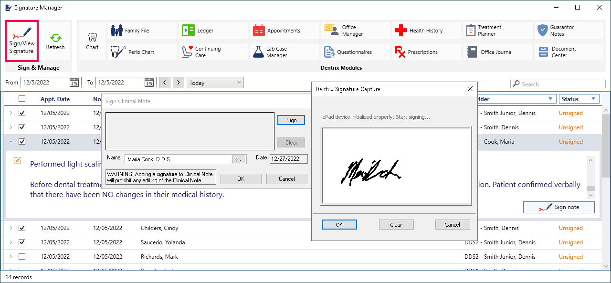Image resolution: width=611 pixels, height=283 pixels.
Task: Click Unsigned status for Cook, Maria row
Action: click(571, 142)
